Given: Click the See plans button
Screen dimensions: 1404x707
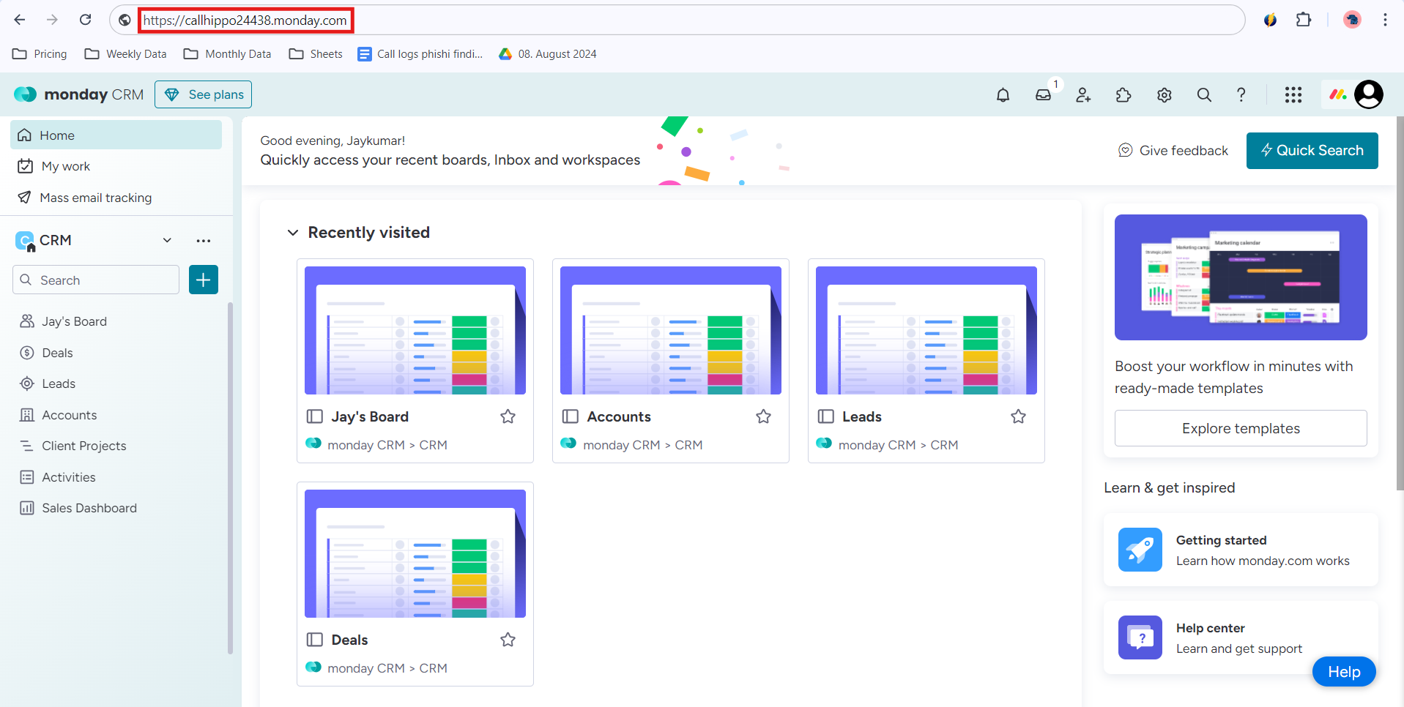Looking at the screenshot, I should pos(204,94).
